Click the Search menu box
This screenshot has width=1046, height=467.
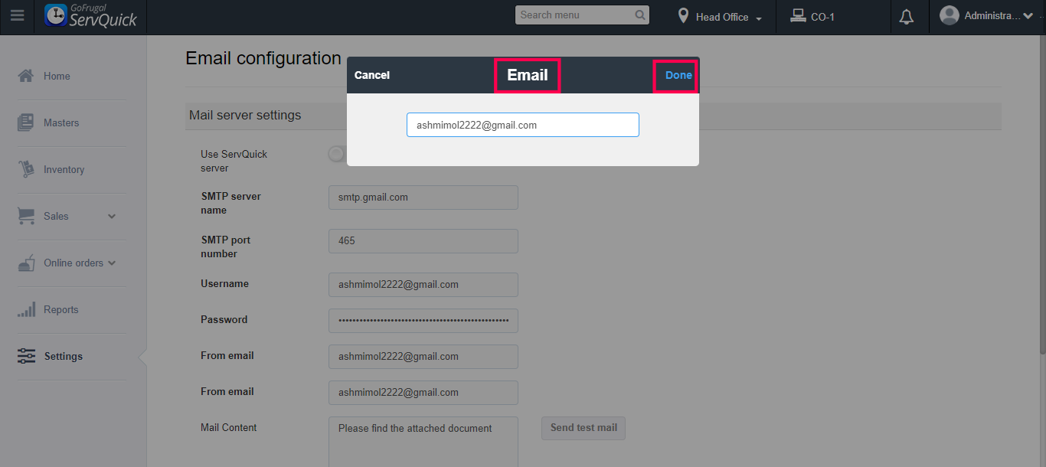576,15
